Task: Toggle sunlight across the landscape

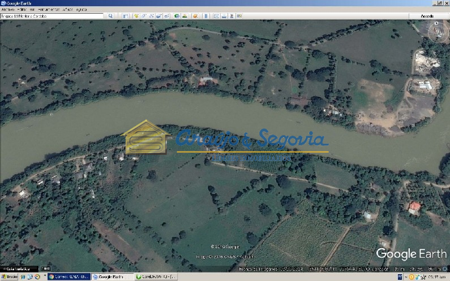Action: tap(185, 16)
